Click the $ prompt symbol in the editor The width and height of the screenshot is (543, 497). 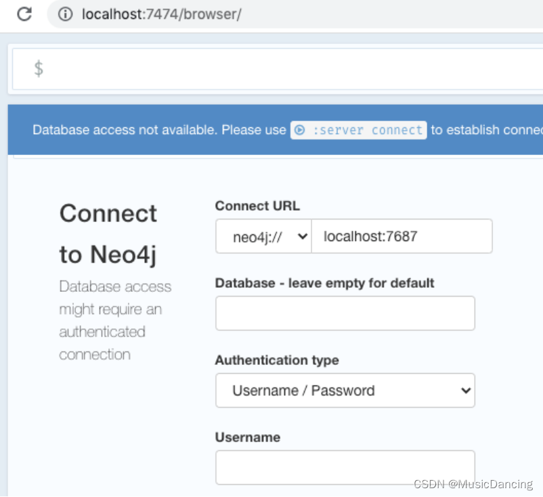39,68
